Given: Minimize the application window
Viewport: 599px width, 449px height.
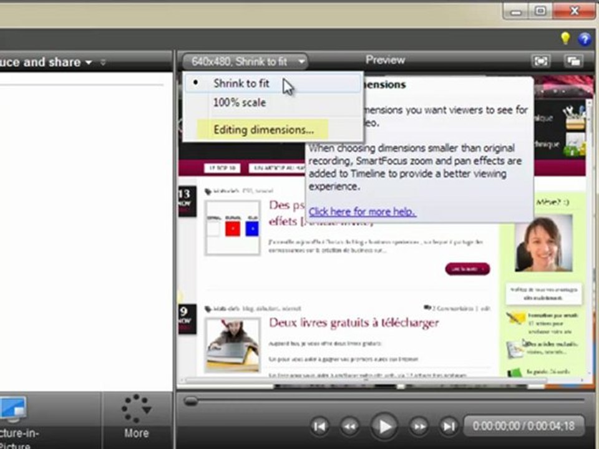Looking at the screenshot, I should (x=516, y=11).
